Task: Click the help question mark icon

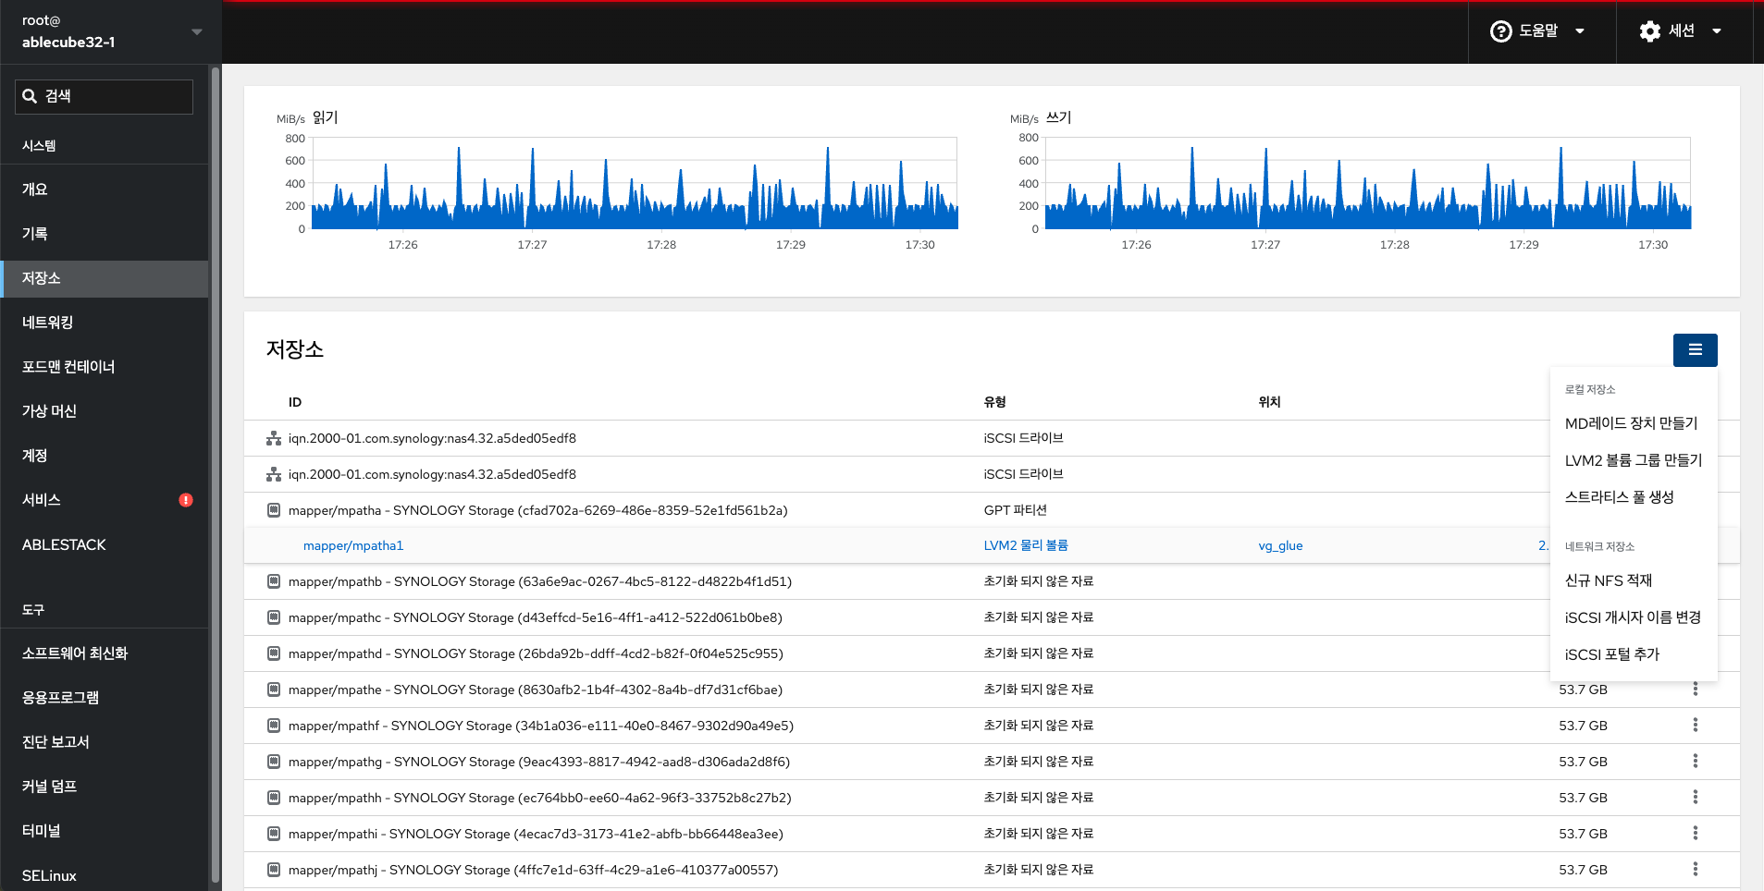Action: click(1500, 31)
